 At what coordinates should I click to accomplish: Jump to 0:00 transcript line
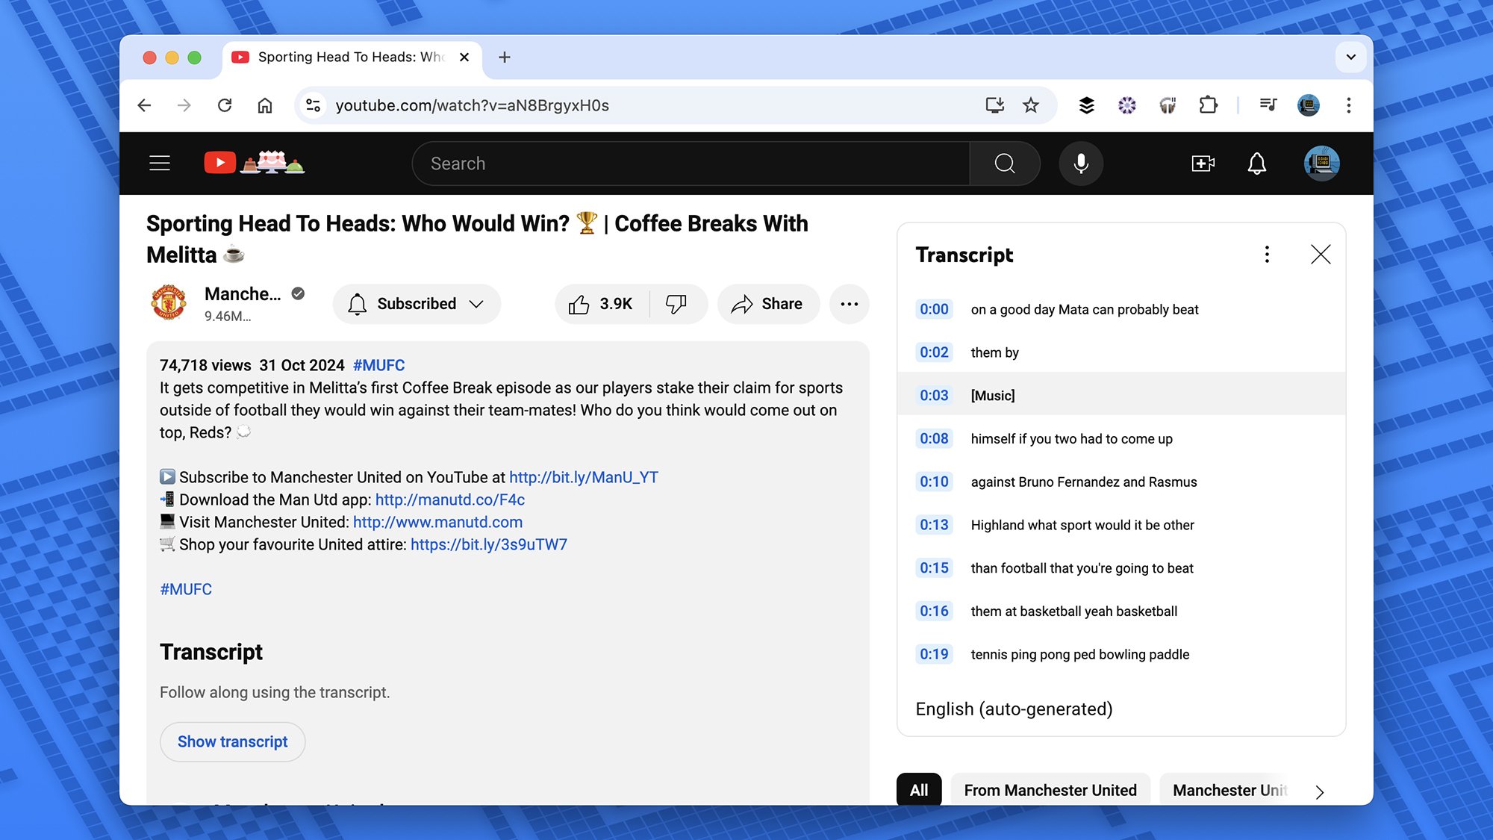point(1121,309)
